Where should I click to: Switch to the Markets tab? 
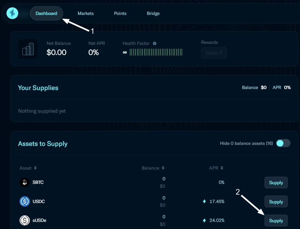[85, 13]
